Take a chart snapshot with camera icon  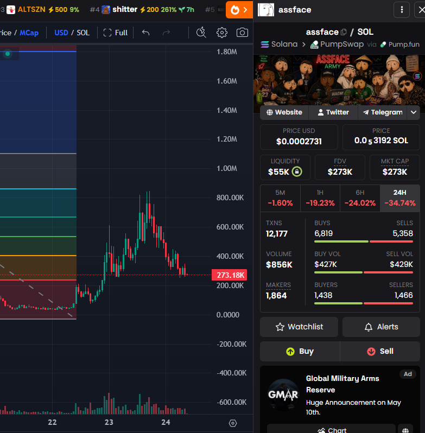pyautogui.click(x=242, y=33)
